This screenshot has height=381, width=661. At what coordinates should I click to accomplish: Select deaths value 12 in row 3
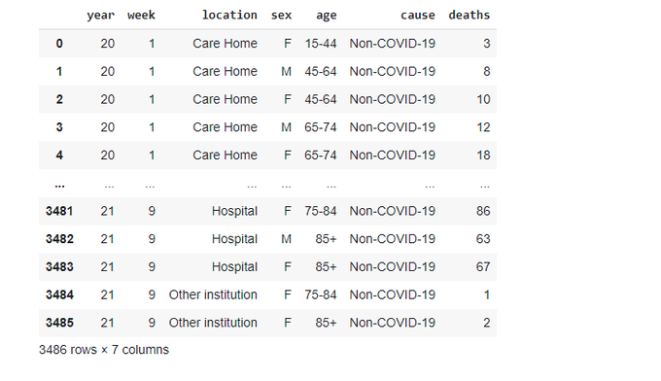[483, 127]
